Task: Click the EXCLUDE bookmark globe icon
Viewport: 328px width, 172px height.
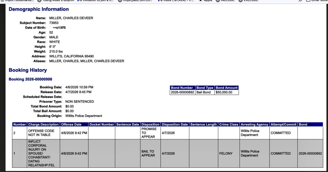Action: (x=240, y=1)
